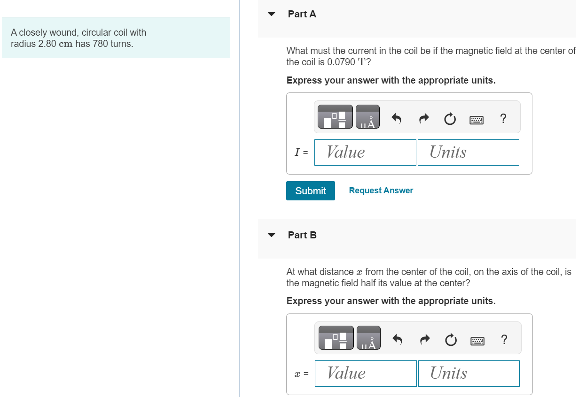Image resolution: width=578 pixels, height=397 pixels.
Task: Open help question mark in Part A
Action: 503,118
